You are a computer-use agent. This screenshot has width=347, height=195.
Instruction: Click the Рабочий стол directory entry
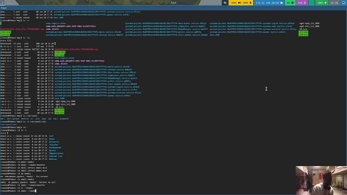pyautogui.click(x=56, y=156)
